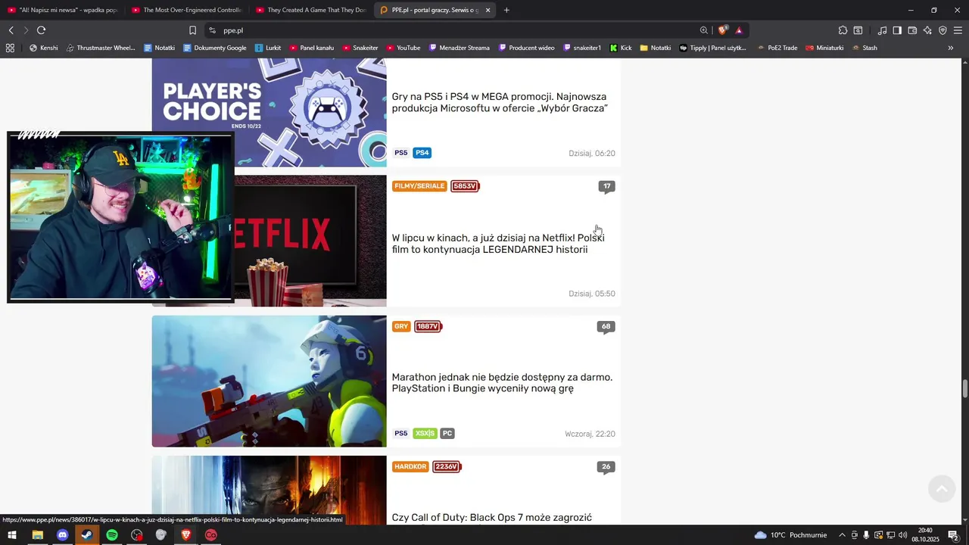This screenshot has height=545, width=969.
Task: Open the volume speaker tray icon
Action: pyautogui.click(x=902, y=535)
